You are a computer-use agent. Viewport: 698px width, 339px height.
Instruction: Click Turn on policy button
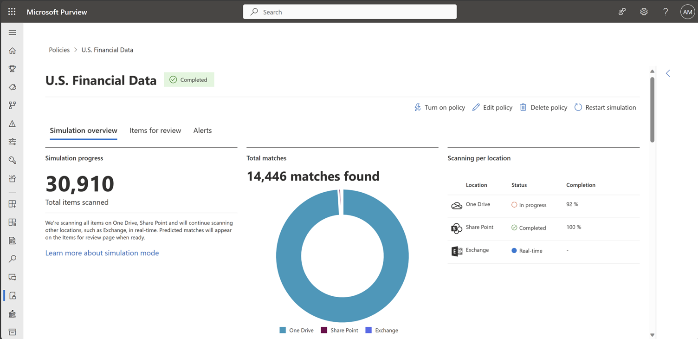click(439, 107)
